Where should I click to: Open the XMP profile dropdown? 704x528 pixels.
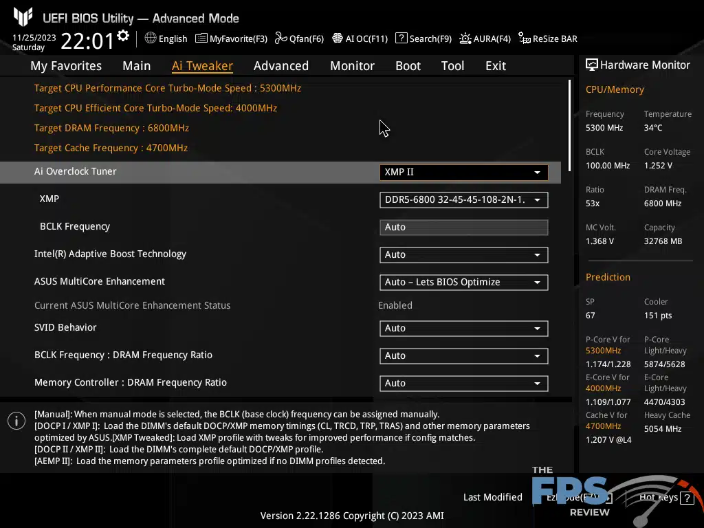click(464, 200)
